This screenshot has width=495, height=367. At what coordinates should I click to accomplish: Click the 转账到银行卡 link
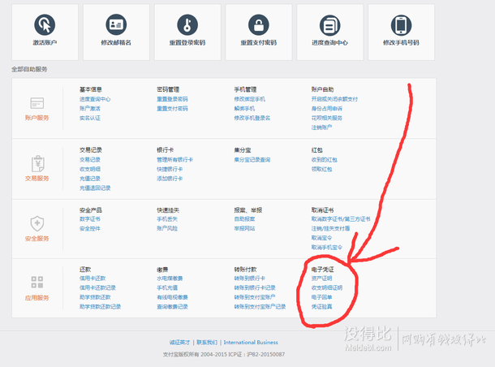250,278
